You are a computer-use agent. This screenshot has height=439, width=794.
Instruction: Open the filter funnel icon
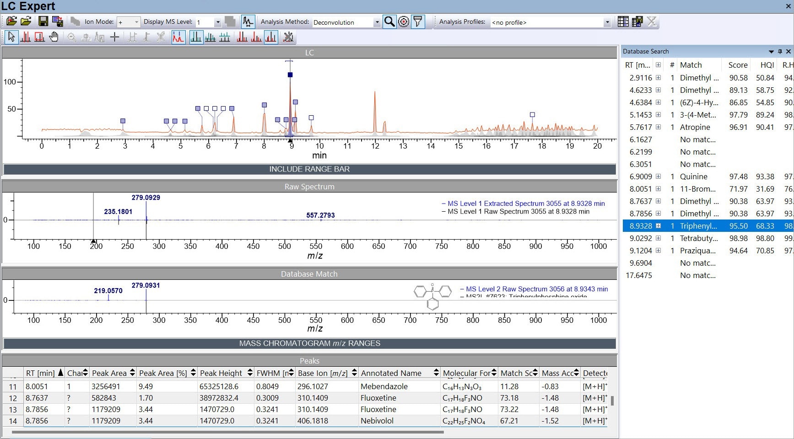418,21
